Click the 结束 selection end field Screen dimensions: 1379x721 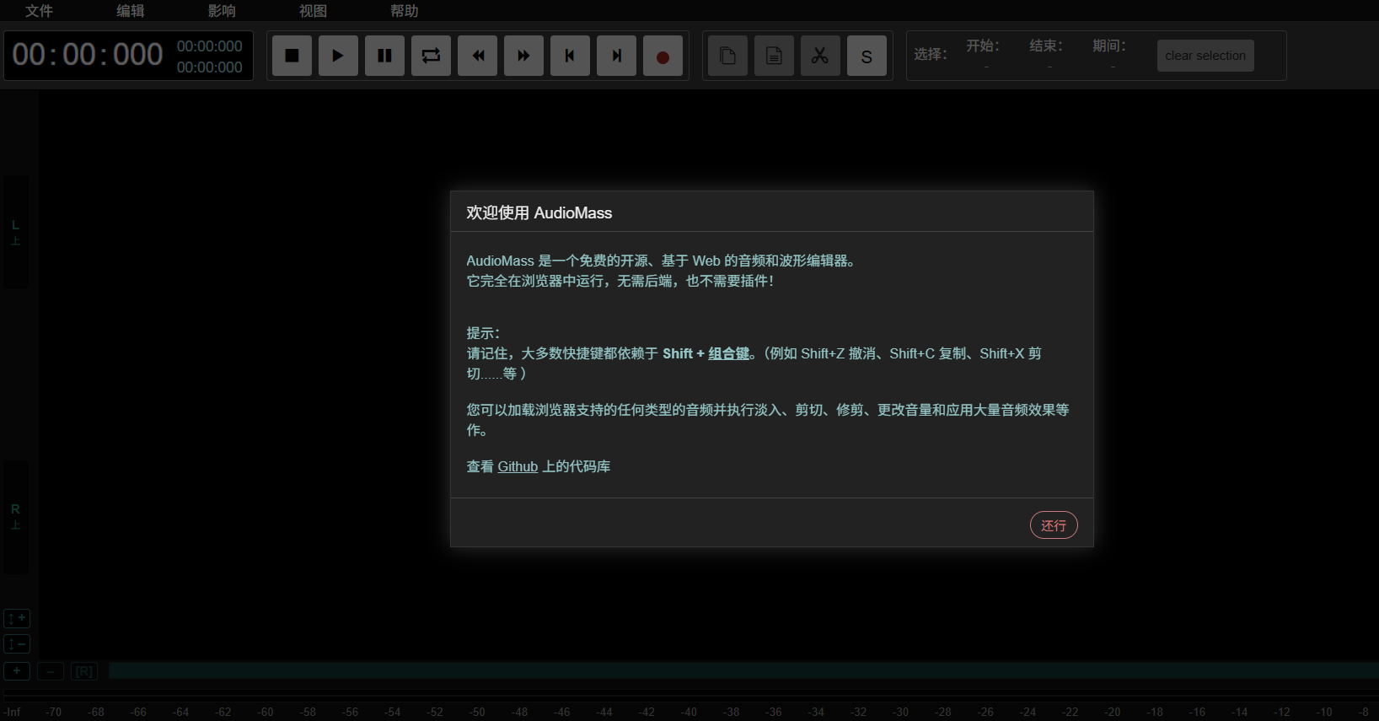click(x=1047, y=56)
